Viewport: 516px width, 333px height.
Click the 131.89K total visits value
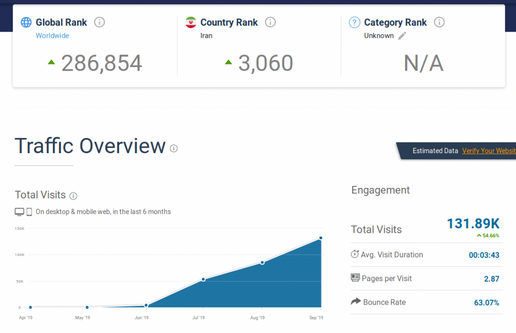(473, 224)
